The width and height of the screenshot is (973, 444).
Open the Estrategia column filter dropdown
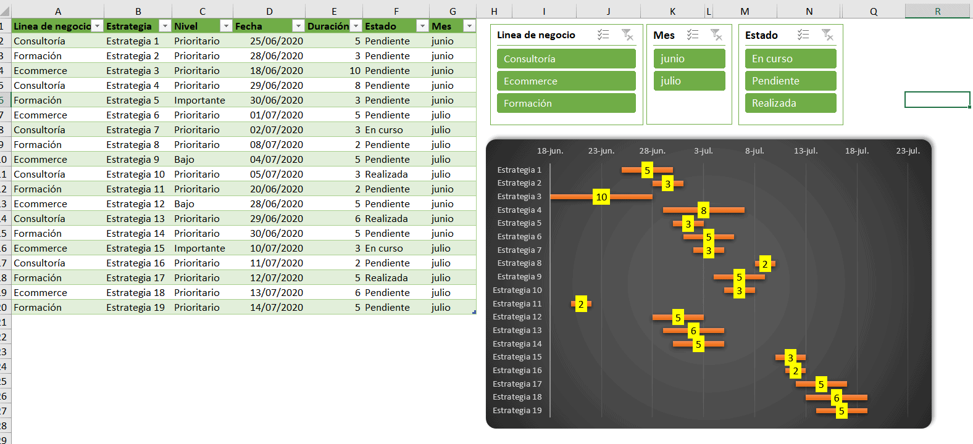(165, 26)
